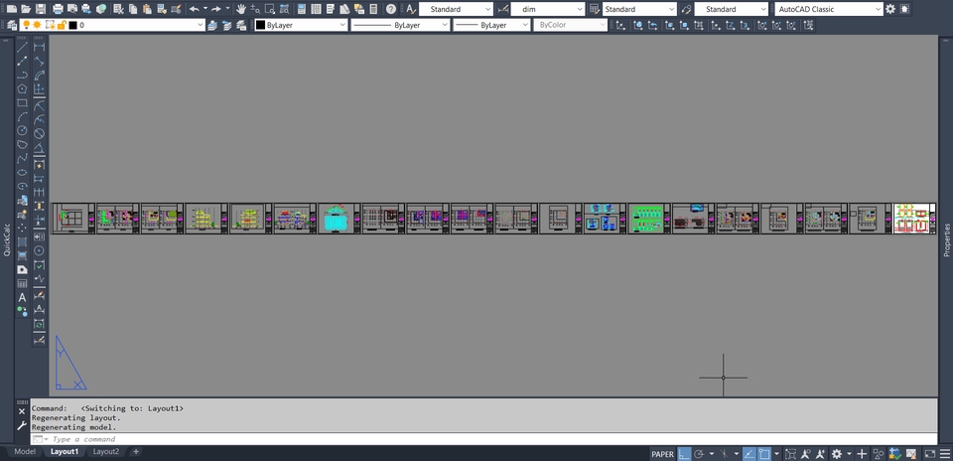Open Plot Preview
This screenshot has height=461, width=953.
(72, 9)
